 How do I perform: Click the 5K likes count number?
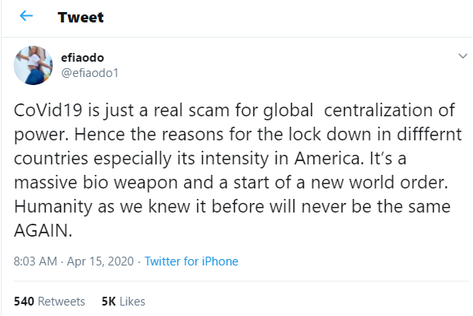point(108,302)
